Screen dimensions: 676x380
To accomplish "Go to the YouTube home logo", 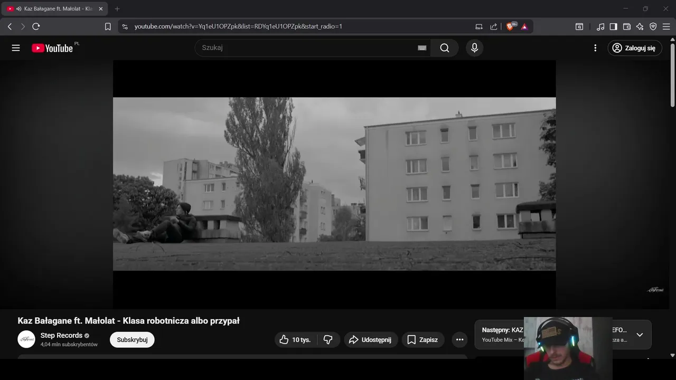I will [52, 48].
